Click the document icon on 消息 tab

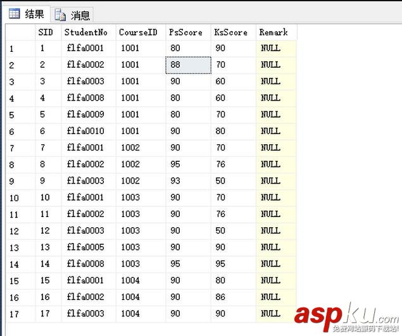pyautogui.click(x=60, y=15)
